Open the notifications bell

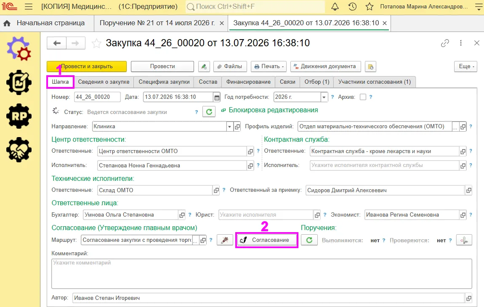coord(335,6)
